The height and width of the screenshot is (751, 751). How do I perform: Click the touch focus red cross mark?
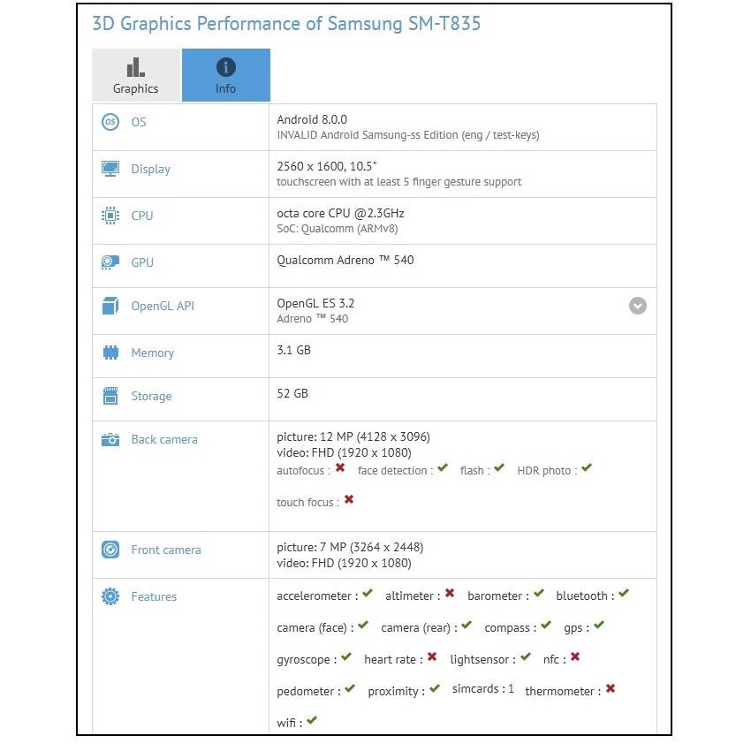pyautogui.click(x=349, y=499)
